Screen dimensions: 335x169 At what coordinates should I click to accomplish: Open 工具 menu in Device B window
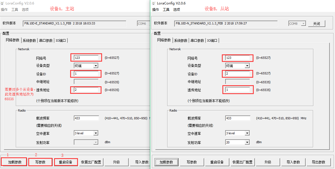(166, 9)
